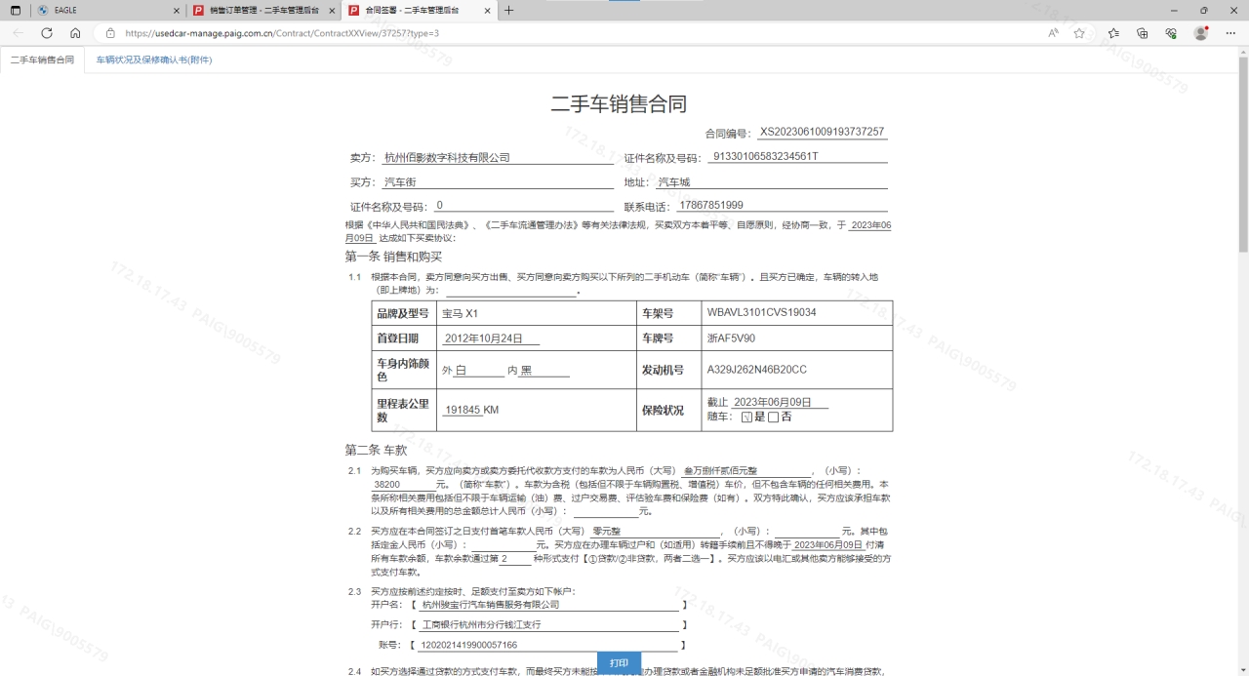Close the 销售订单管理 tab
The height and width of the screenshot is (676, 1249).
(x=332, y=10)
